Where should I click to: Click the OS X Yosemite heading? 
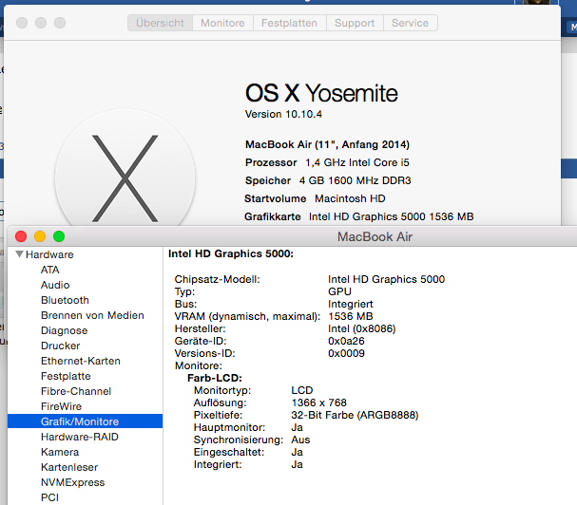coord(321,93)
